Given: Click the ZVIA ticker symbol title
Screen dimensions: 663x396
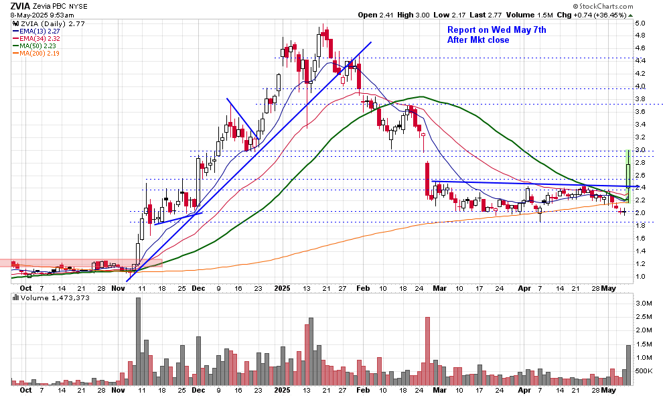Looking at the screenshot, I should (x=19, y=5).
